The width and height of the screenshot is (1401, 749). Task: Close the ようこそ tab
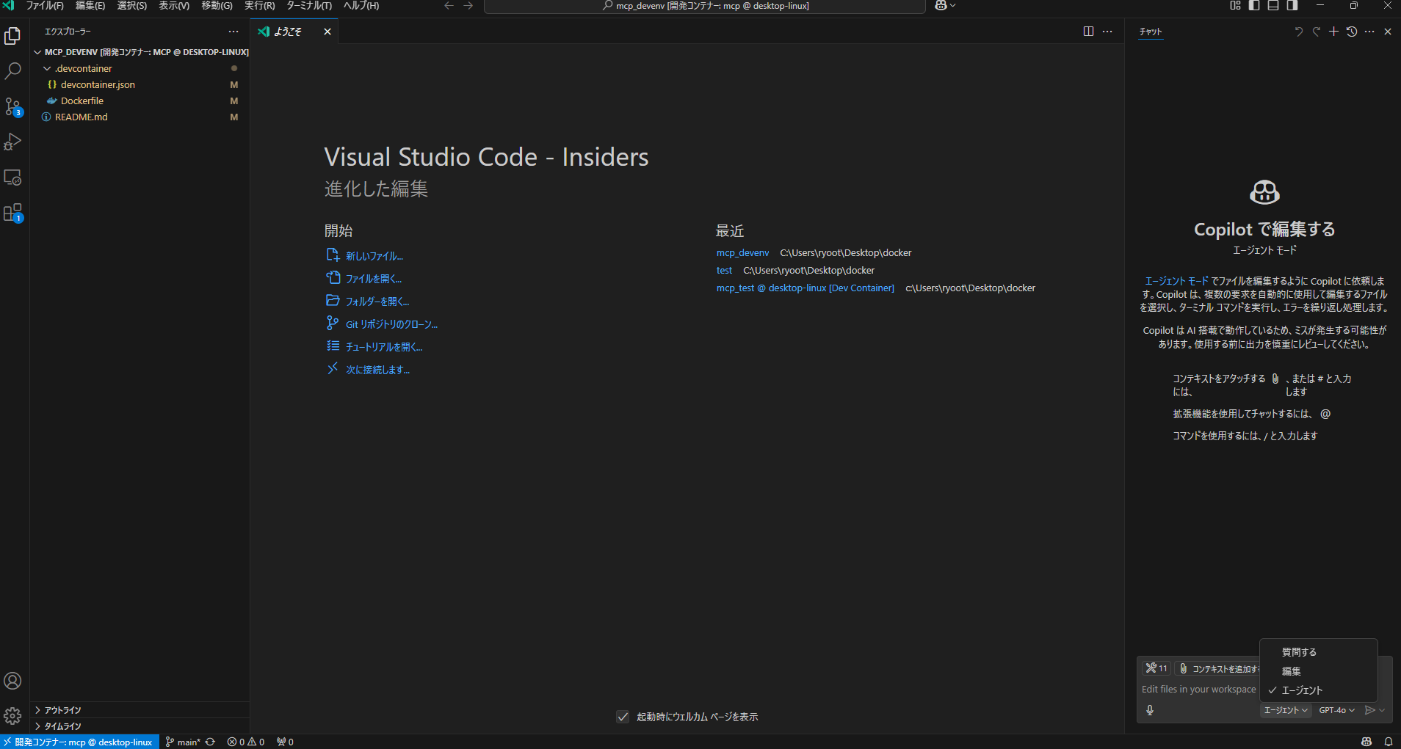(x=327, y=32)
